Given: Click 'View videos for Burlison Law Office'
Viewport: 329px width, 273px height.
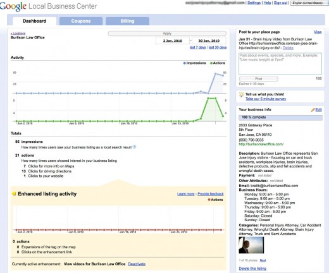Looking at the screenshot, I should coord(94,264).
